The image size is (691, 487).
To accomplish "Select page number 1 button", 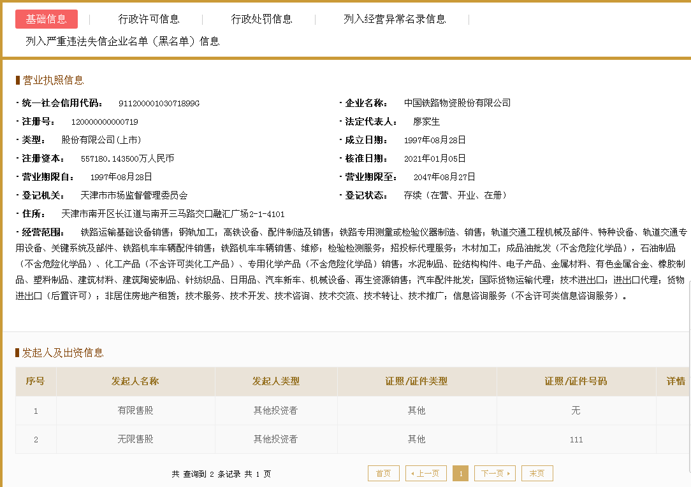I will click(460, 474).
